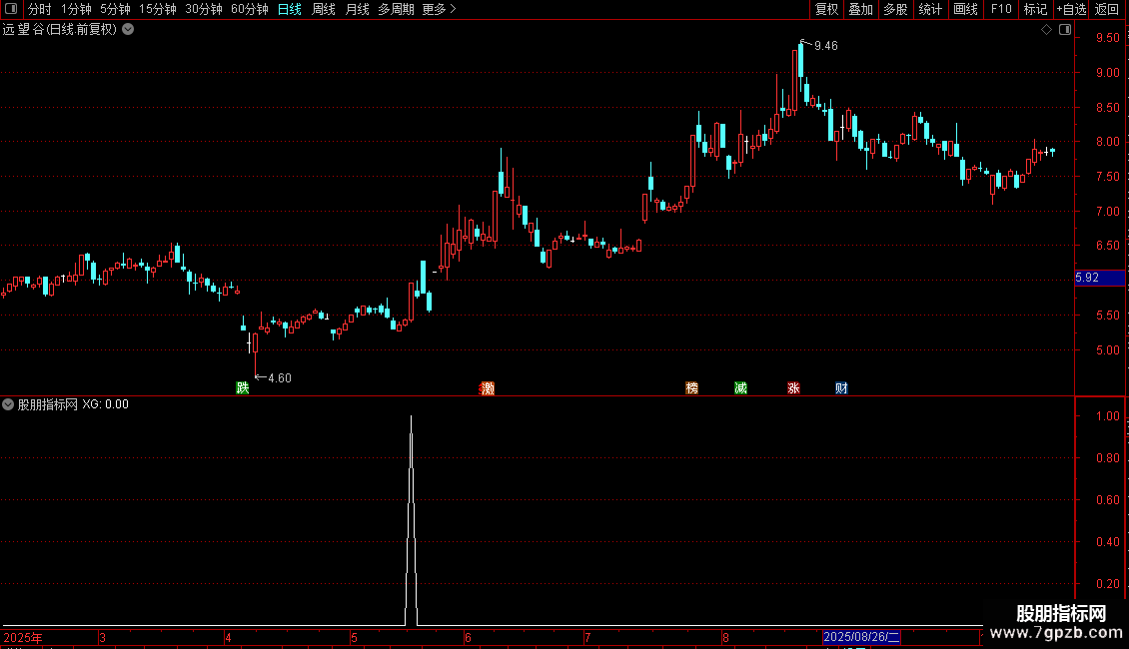
Task: Click the +自选 add to watchlist button
Action: pos(1071,9)
